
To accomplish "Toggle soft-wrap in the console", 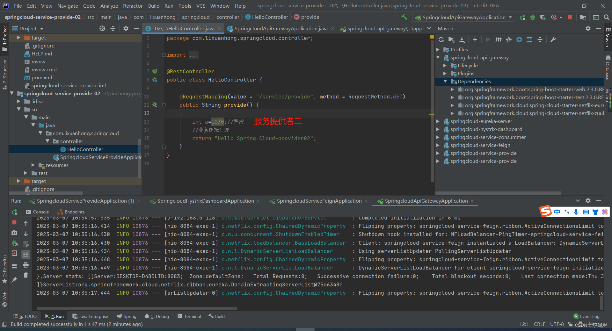I will click(26, 244).
